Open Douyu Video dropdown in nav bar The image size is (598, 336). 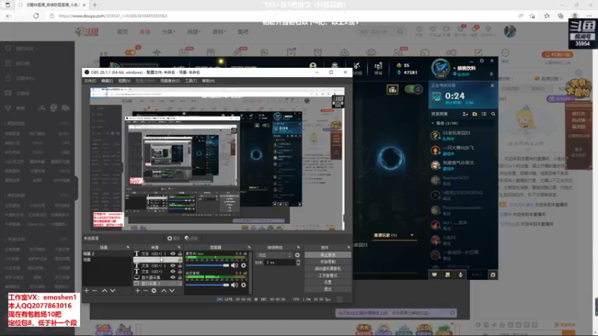(x=194, y=31)
